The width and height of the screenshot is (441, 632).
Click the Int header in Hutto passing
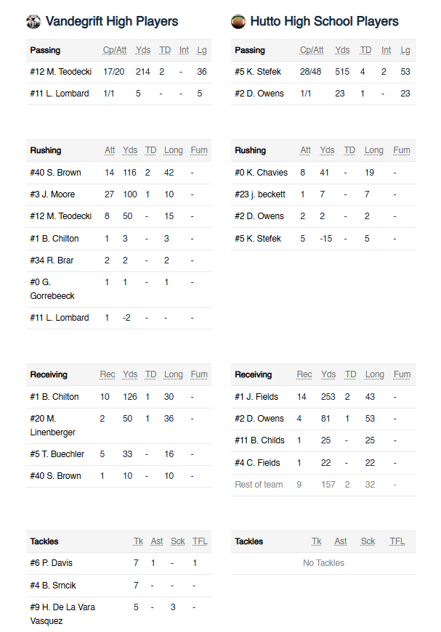(x=387, y=51)
